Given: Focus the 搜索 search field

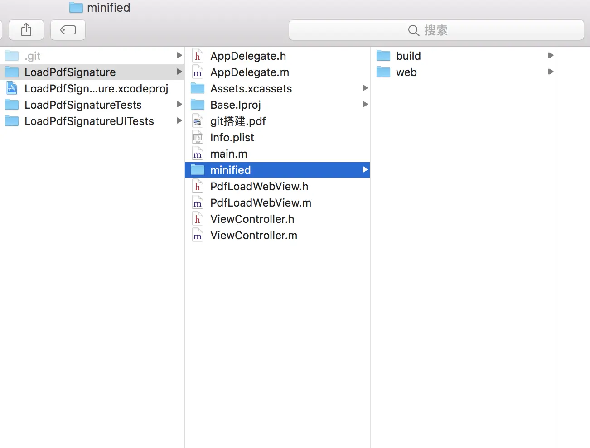Looking at the screenshot, I should (x=436, y=30).
